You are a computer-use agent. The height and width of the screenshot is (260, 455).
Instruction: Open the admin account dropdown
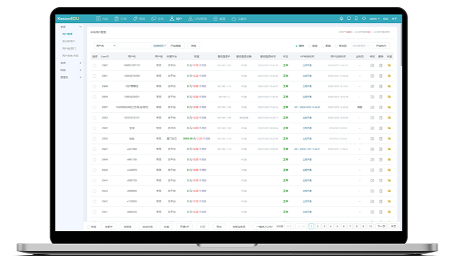point(375,19)
